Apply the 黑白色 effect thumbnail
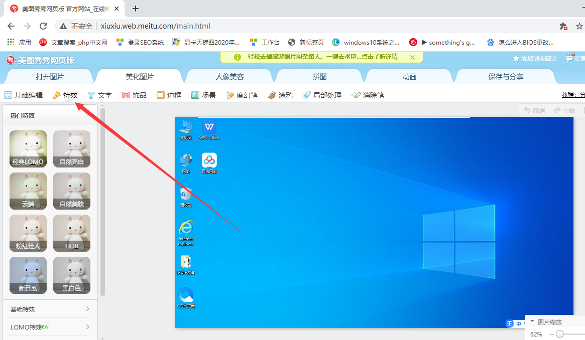Image resolution: width=585 pixels, height=340 pixels. click(x=72, y=275)
